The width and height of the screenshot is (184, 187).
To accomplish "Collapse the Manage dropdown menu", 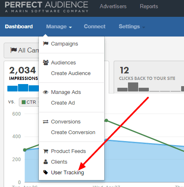I will (59, 27).
